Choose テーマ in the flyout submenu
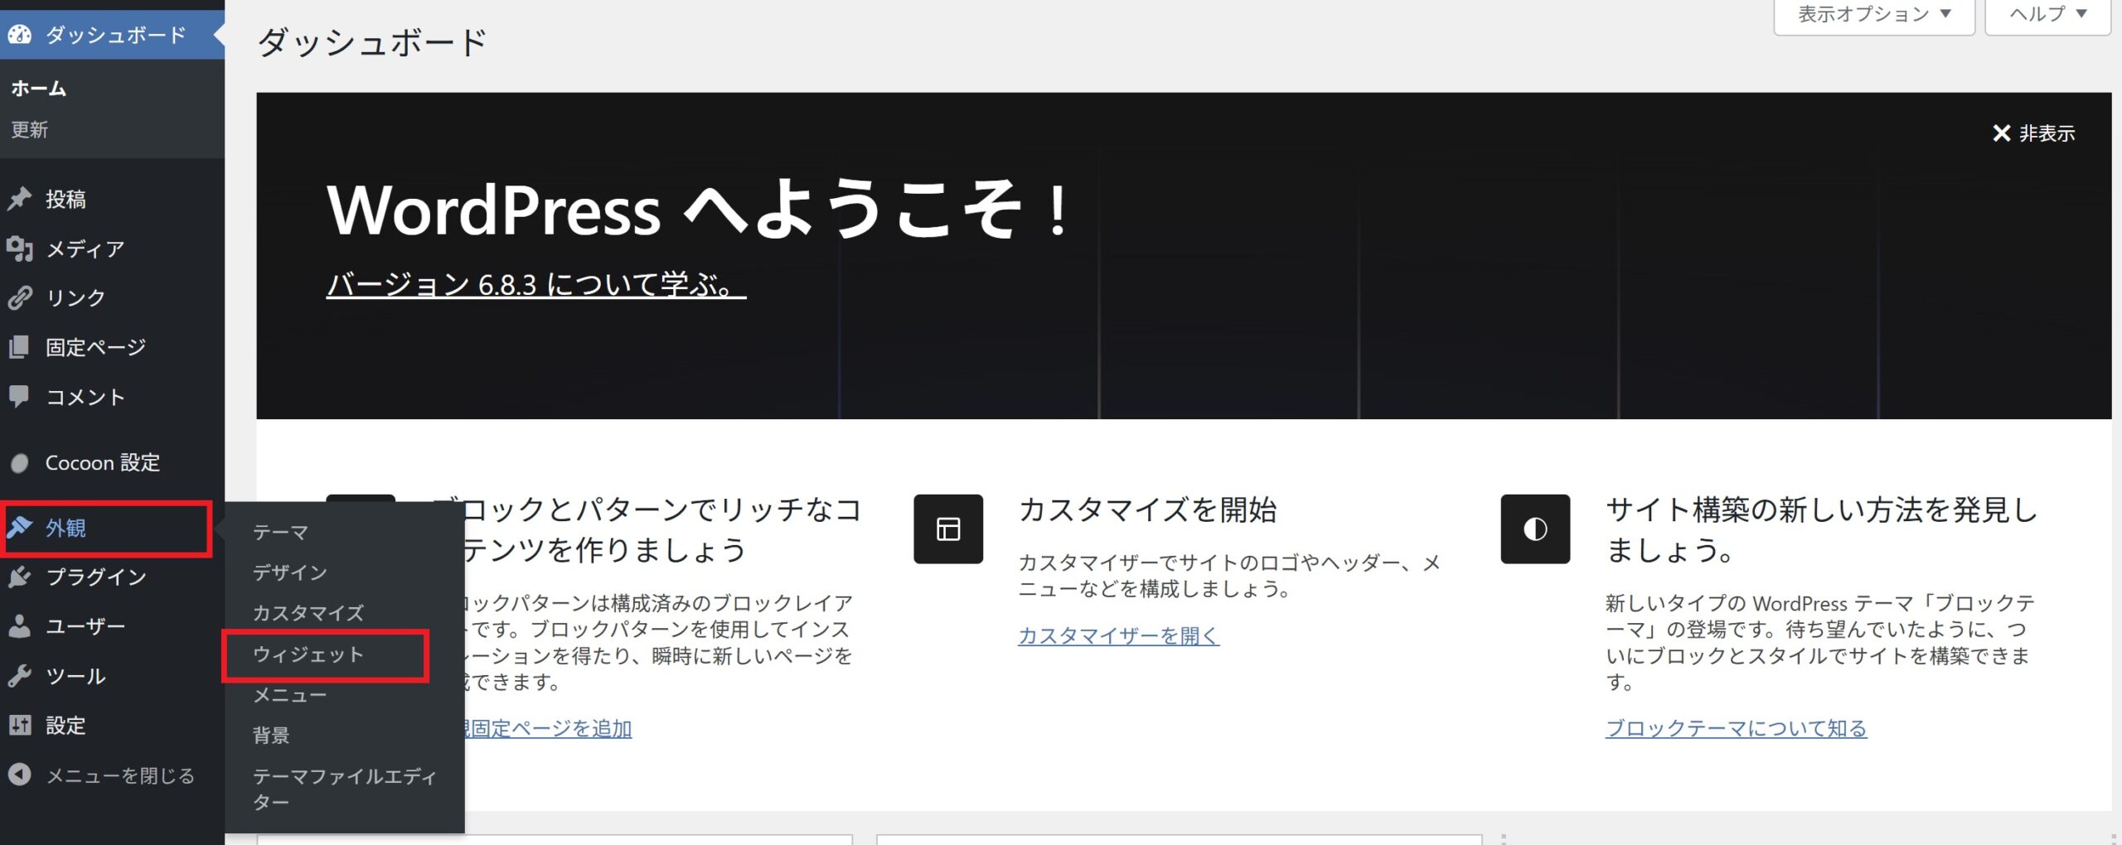Viewport: 2122px width, 845px height. click(x=280, y=532)
